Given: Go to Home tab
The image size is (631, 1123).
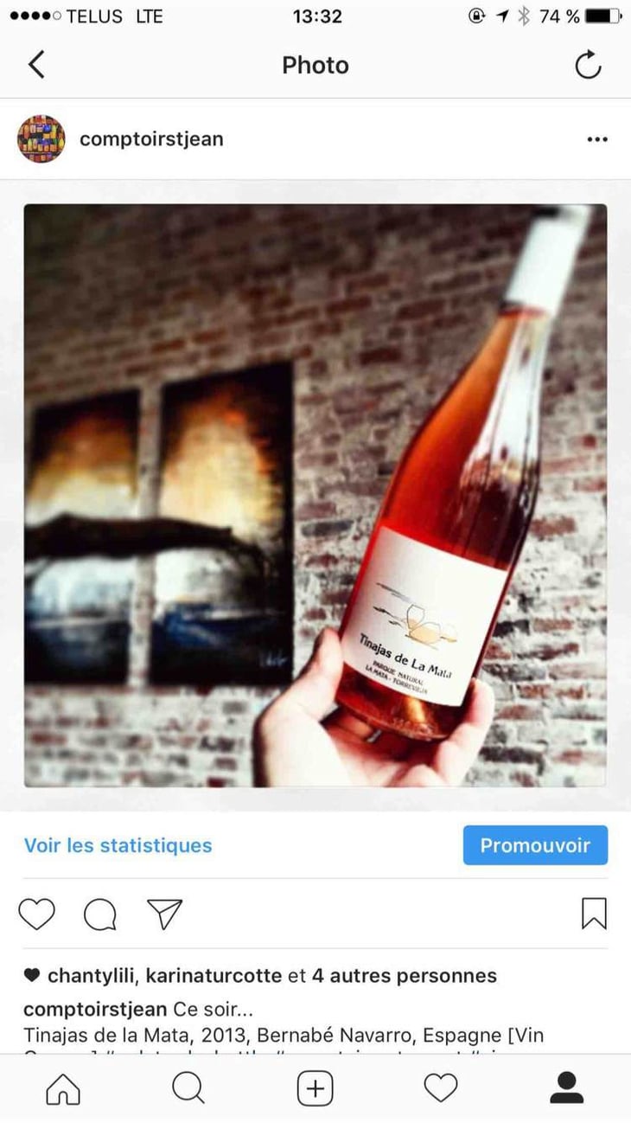Looking at the screenshot, I should click(63, 1088).
